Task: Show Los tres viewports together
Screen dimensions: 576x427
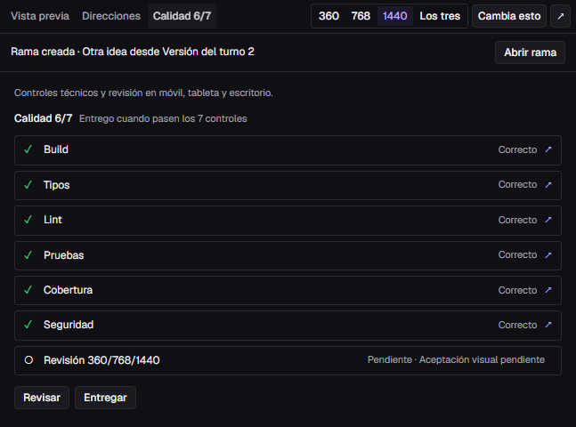Action: [x=440, y=16]
